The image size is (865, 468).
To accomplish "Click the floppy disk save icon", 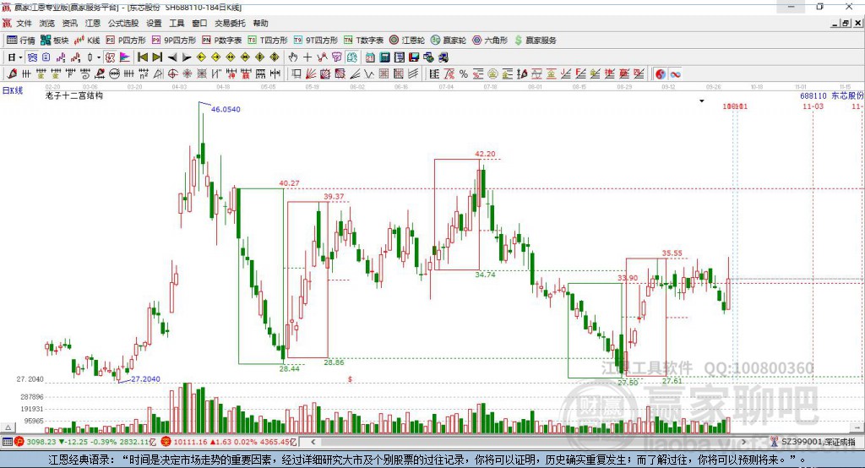I will (x=414, y=57).
